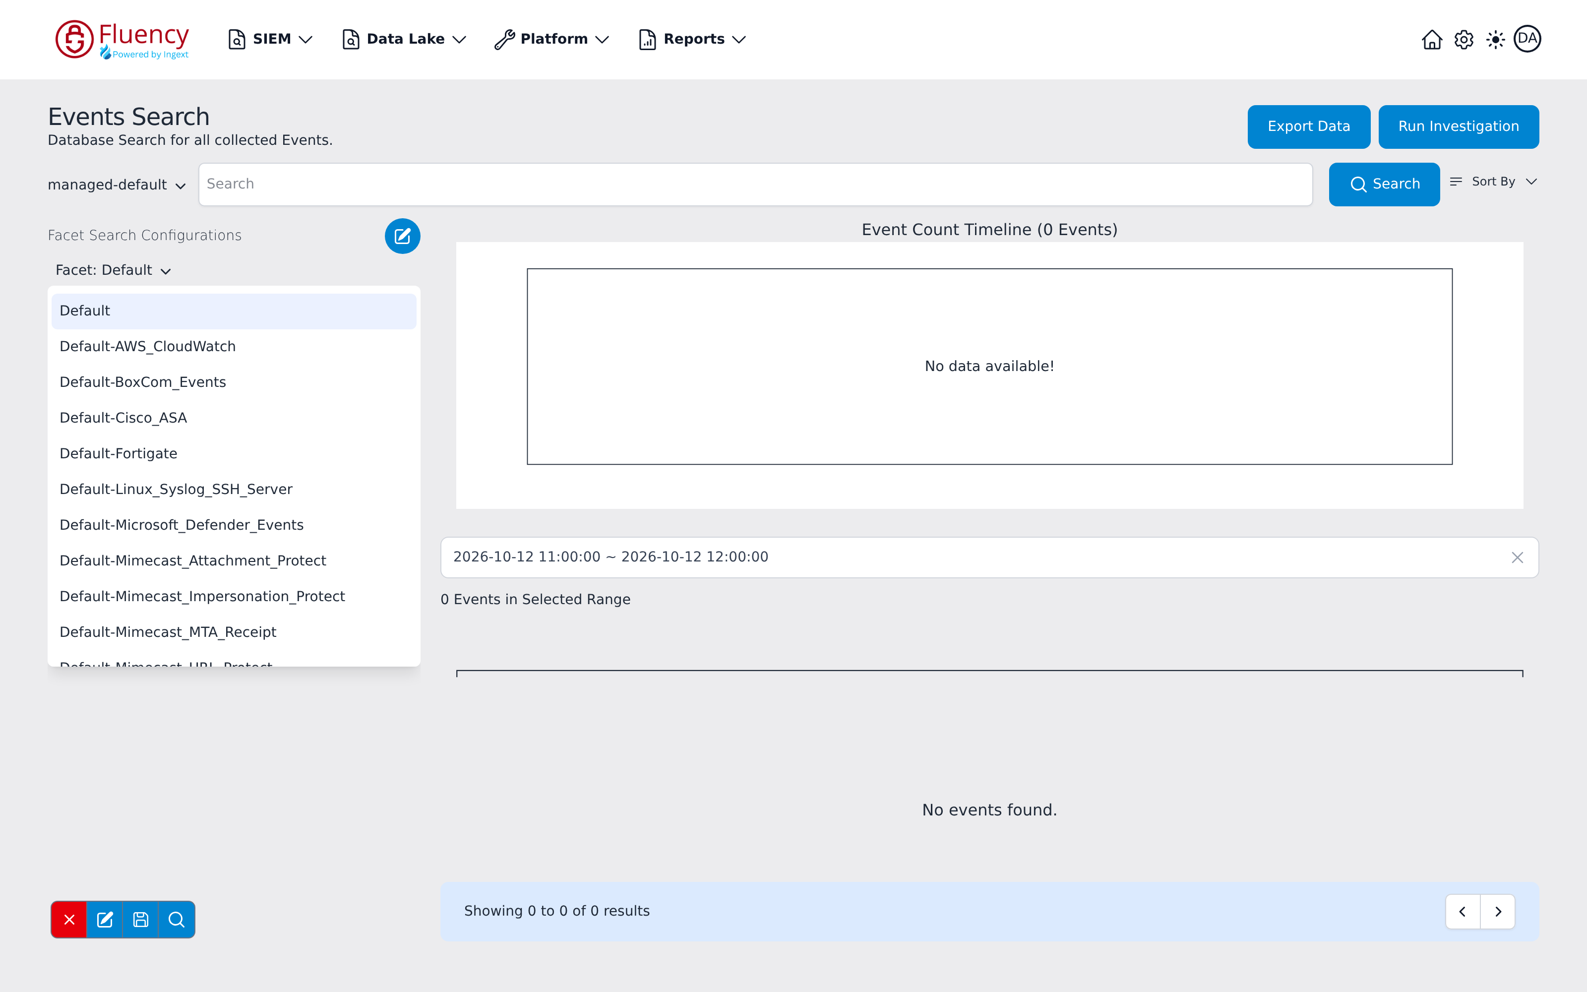Edit facet search configurations pencil icon
Image resolution: width=1587 pixels, height=992 pixels.
pyautogui.click(x=403, y=236)
